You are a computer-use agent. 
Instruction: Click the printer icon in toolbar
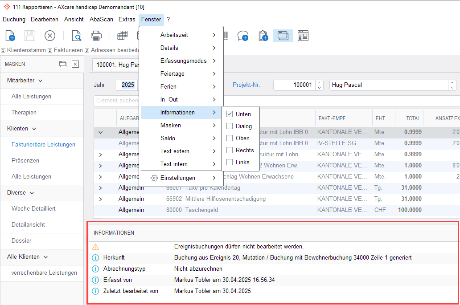[x=97, y=36]
